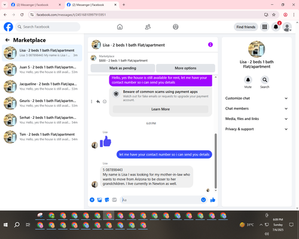React to message emoji icon
This screenshot has width=299, height=239.
pos(105,102)
